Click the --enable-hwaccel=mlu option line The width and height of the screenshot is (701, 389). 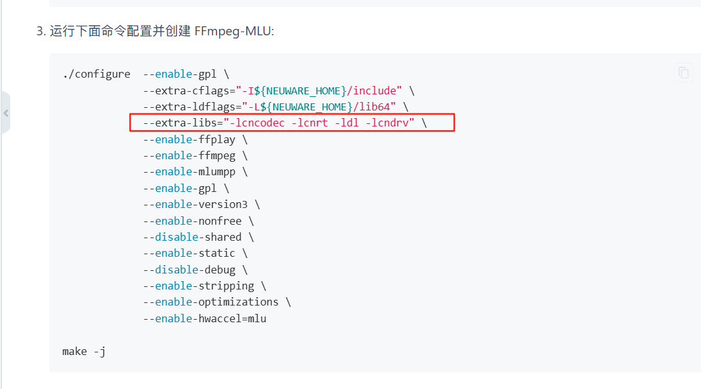[x=204, y=318]
